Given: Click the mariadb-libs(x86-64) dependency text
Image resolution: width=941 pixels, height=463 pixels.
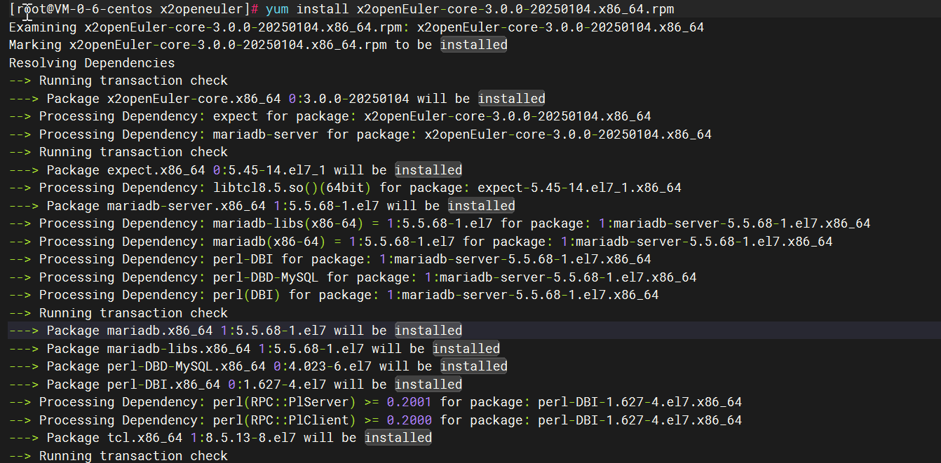Looking at the screenshot, I should [288, 223].
